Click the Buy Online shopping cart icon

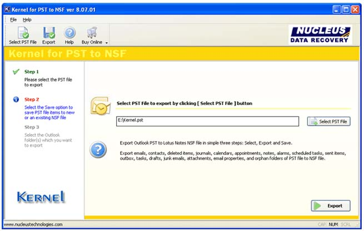92,33
